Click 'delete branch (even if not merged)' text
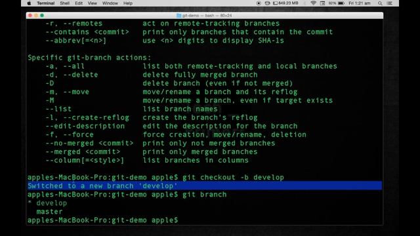This screenshot has width=420, height=236. pos(217,83)
